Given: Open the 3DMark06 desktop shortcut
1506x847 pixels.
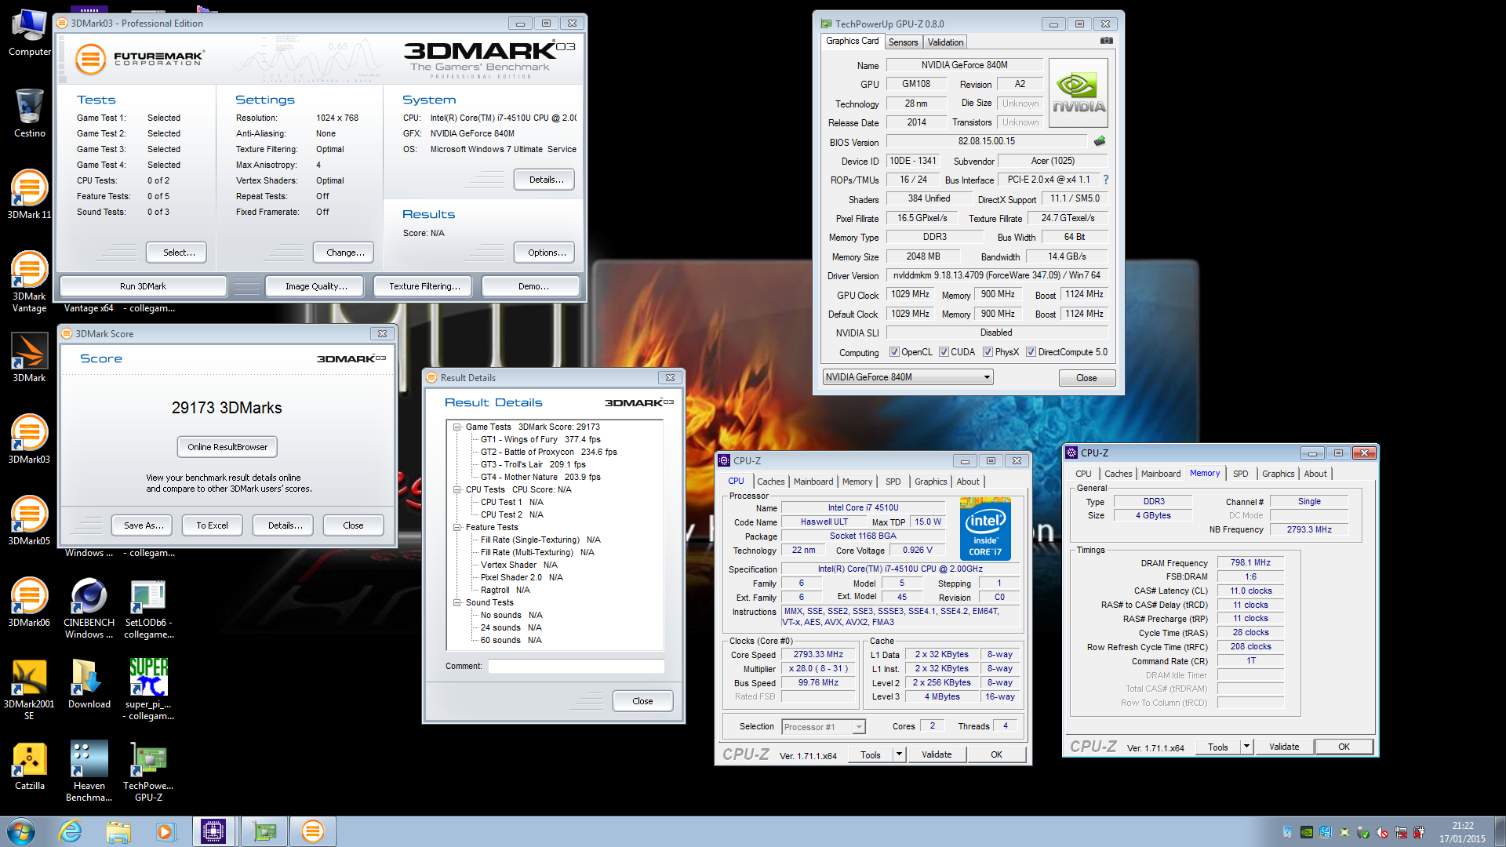Looking at the screenshot, I should tap(29, 602).
